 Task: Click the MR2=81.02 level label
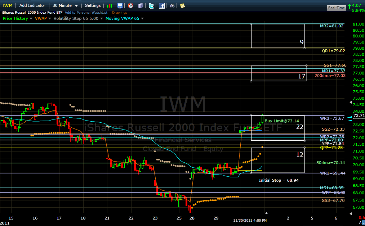(332, 26)
